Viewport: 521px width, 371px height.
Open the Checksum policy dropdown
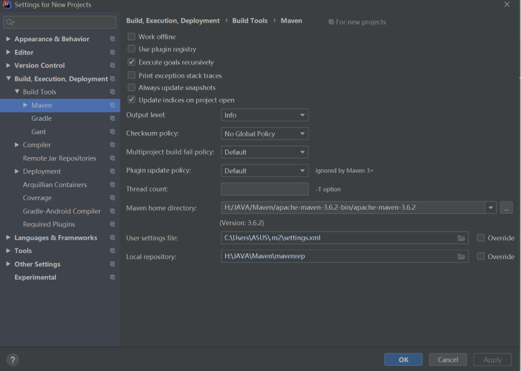pyautogui.click(x=265, y=134)
